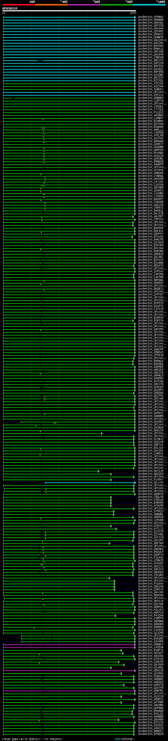The height and width of the screenshot is (741, 168).
Task: Click the green ~80% identity legend segment
Action: 117,5
